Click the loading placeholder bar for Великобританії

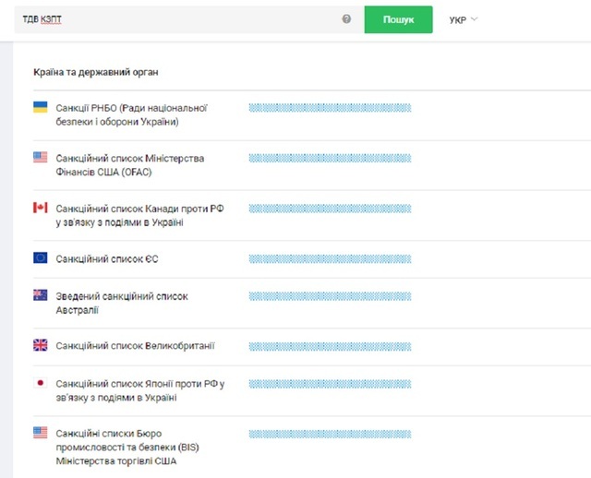click(x=330, y=347)
